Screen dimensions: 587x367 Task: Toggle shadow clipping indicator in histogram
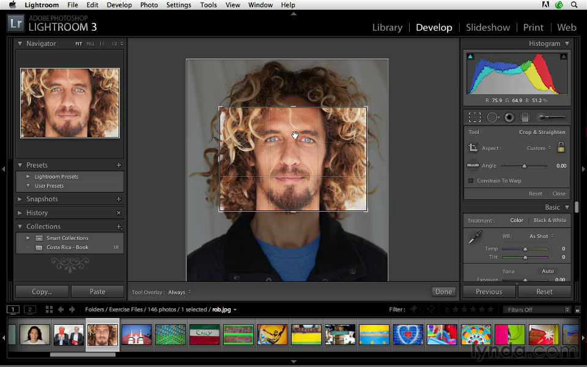pyautogui.click(x=471, y=56)
